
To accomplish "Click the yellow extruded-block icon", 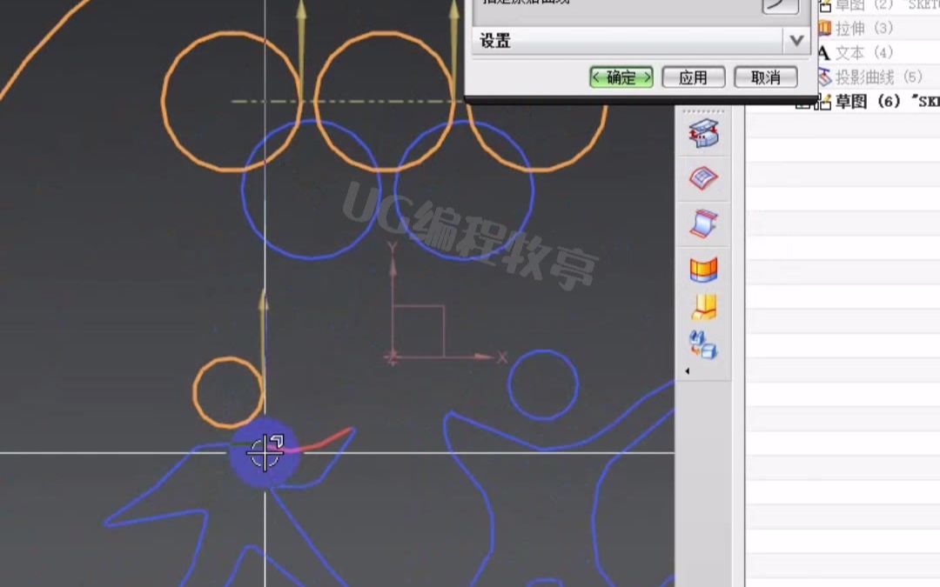I will (703, 306).
